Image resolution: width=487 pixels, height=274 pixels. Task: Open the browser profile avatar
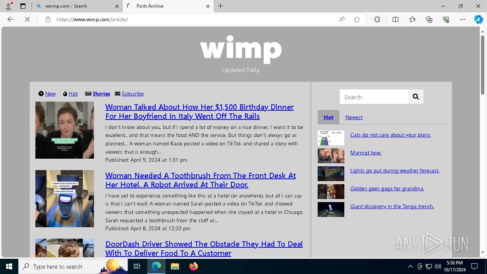[8, 6]
